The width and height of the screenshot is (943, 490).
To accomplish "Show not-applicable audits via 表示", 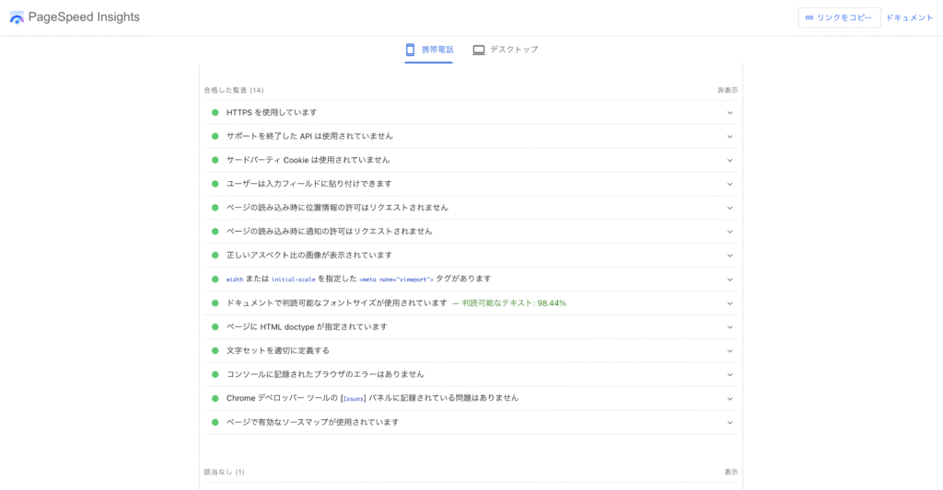I will [x=730, y=472].
